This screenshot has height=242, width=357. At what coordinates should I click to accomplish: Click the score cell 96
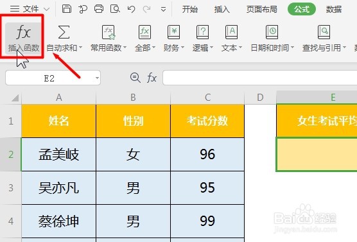[207, 154]
